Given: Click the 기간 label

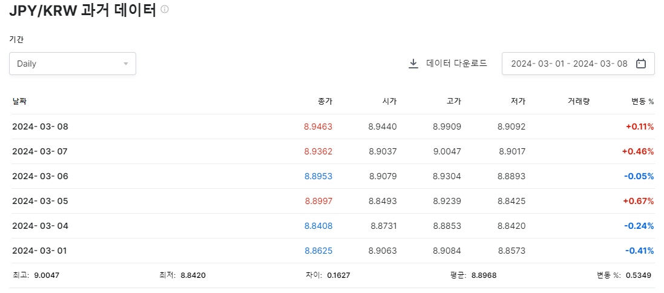Looking at the screenshot, I should pyautogui.click(x=16, y=39).
